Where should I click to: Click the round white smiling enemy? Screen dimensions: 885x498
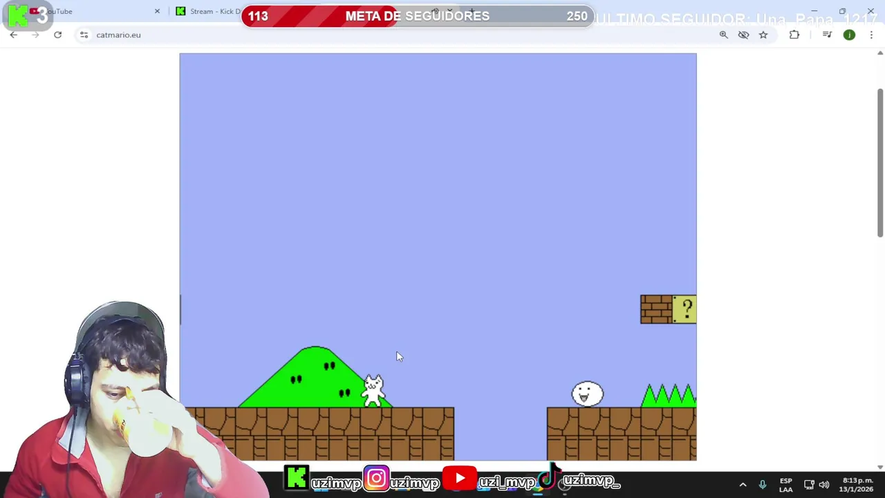[588, 394]
